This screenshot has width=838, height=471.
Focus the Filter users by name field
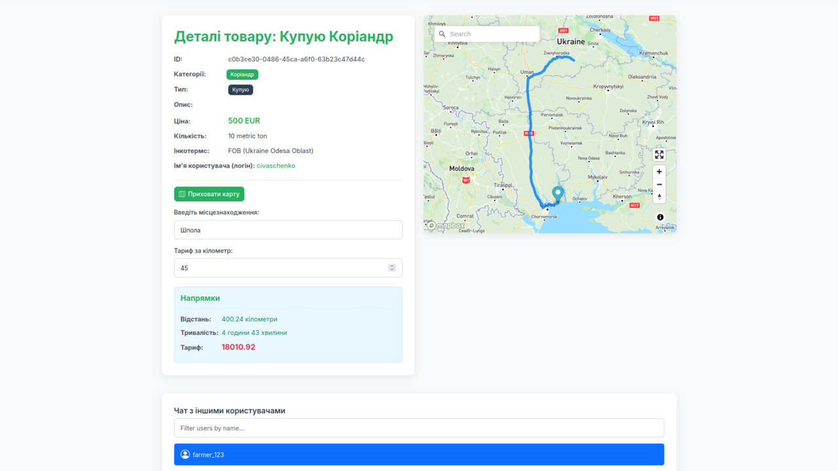click(x=419, y=428)
